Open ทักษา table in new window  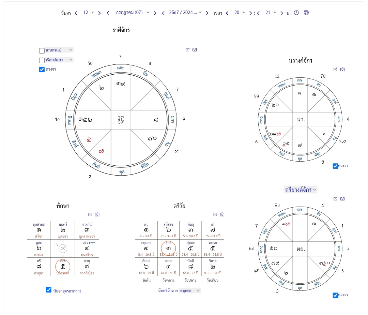click(90, 214)
